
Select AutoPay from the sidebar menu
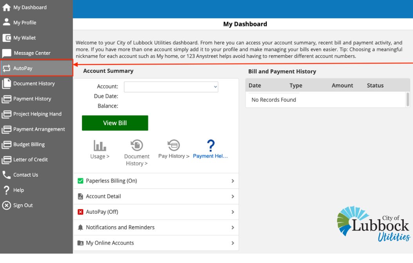[22, 68]
